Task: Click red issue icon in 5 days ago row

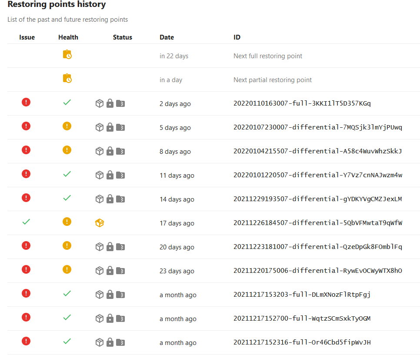Action: 26,126
